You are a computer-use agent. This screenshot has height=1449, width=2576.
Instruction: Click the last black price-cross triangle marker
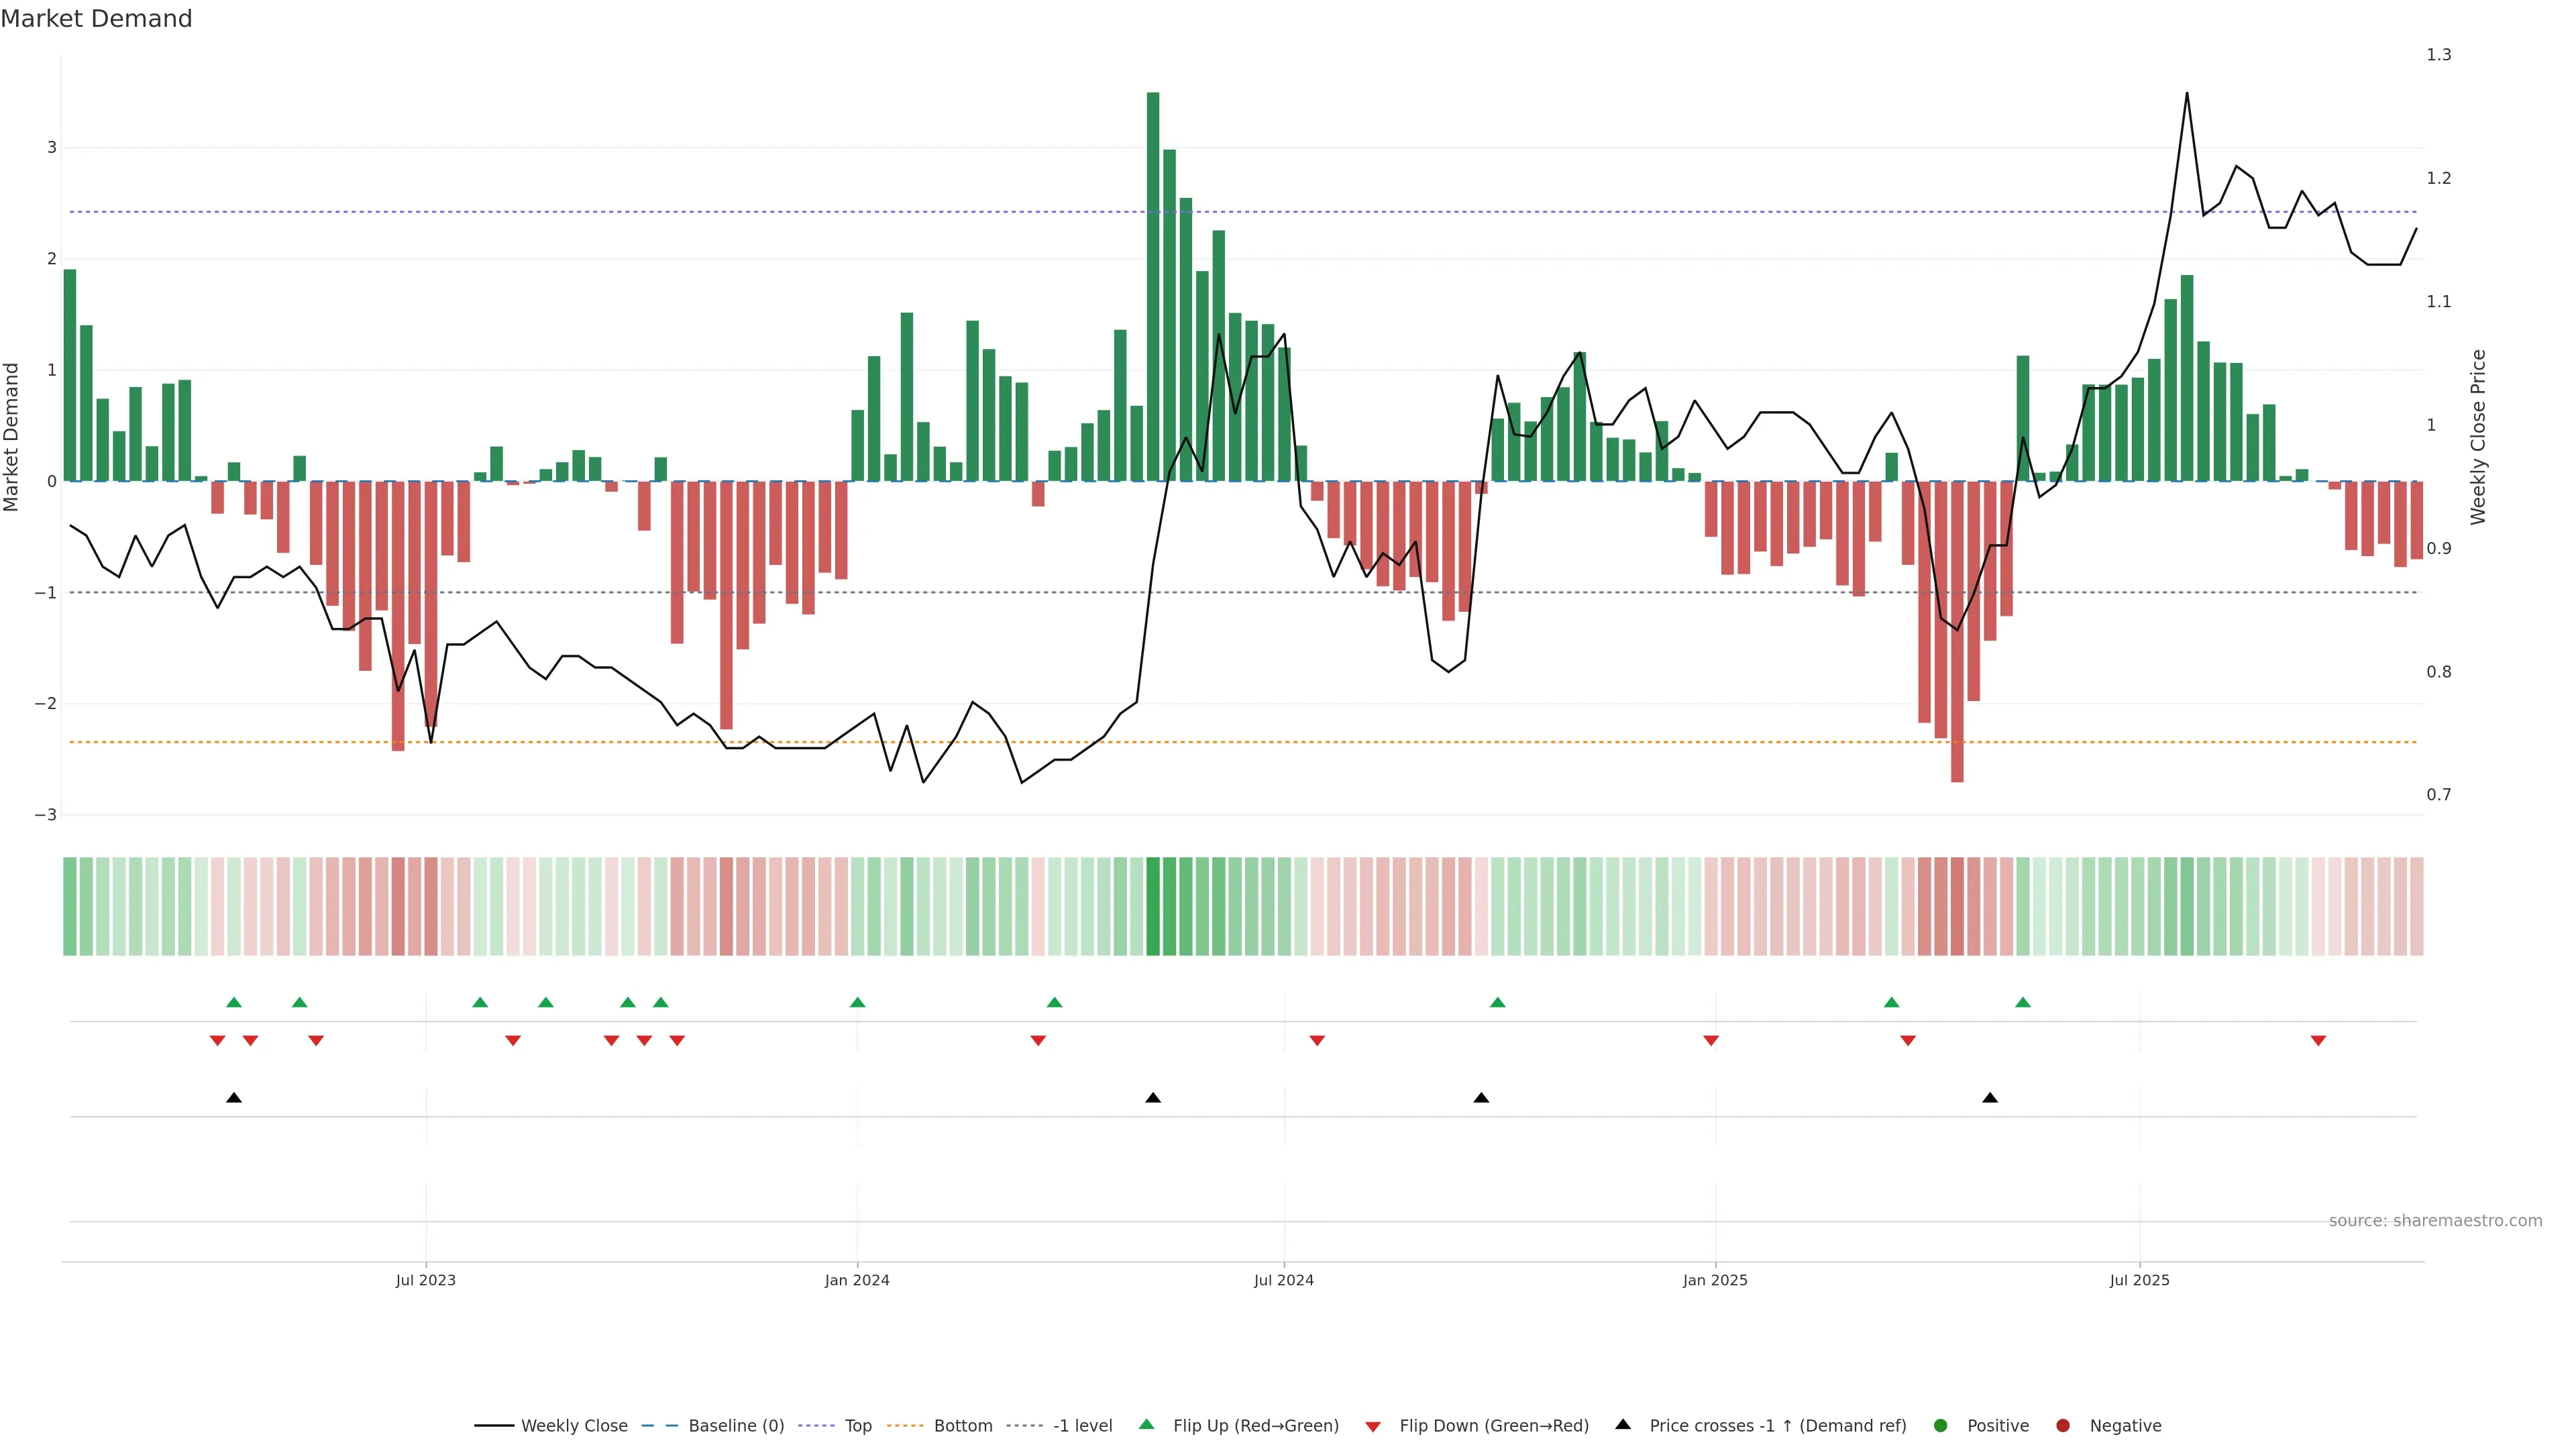(1990, 1098)
